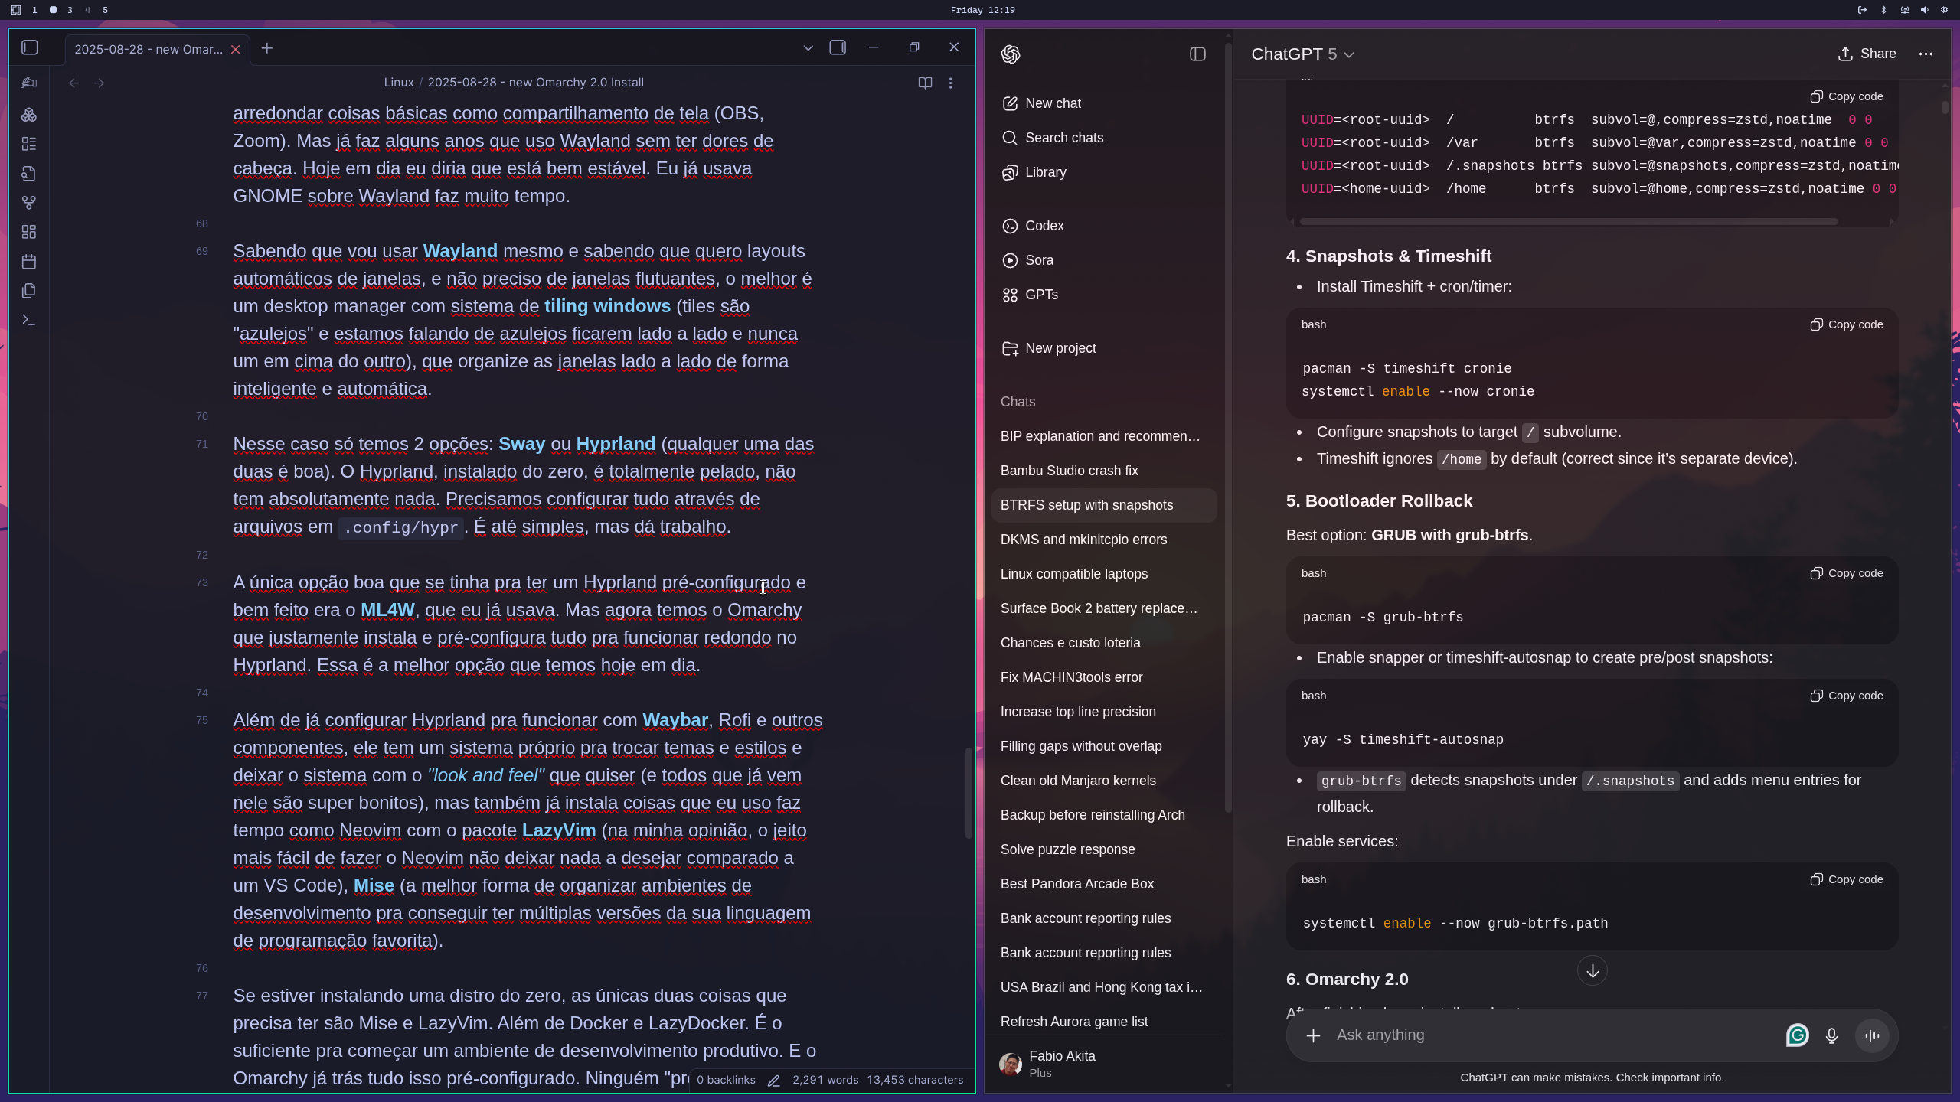The width and height of the screenshot is (1960, 1102).
Task: Click the copy-documents ribbon icon
Action: 29,291
